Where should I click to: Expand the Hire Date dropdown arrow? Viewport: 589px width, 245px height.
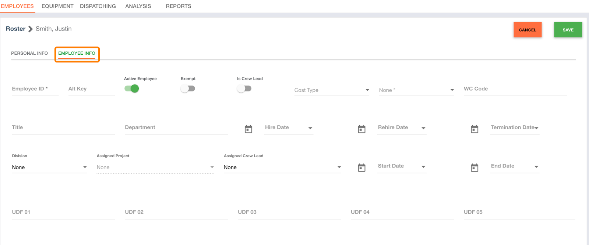pyautogui.click(x=310, y=128)
